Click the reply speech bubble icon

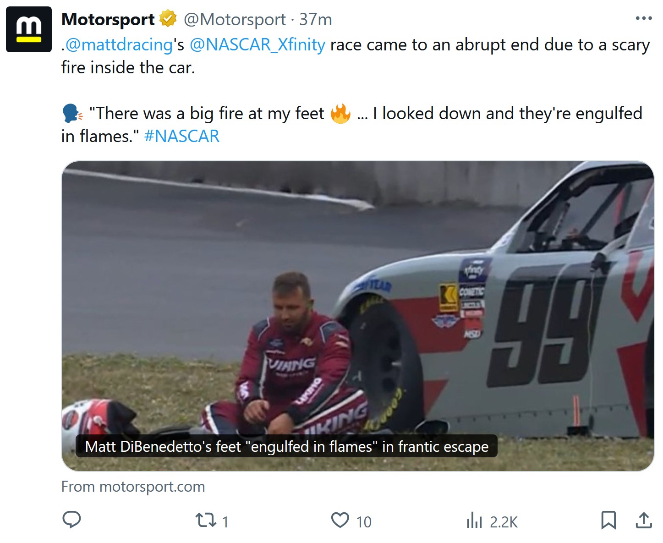(x=71, y=520)
